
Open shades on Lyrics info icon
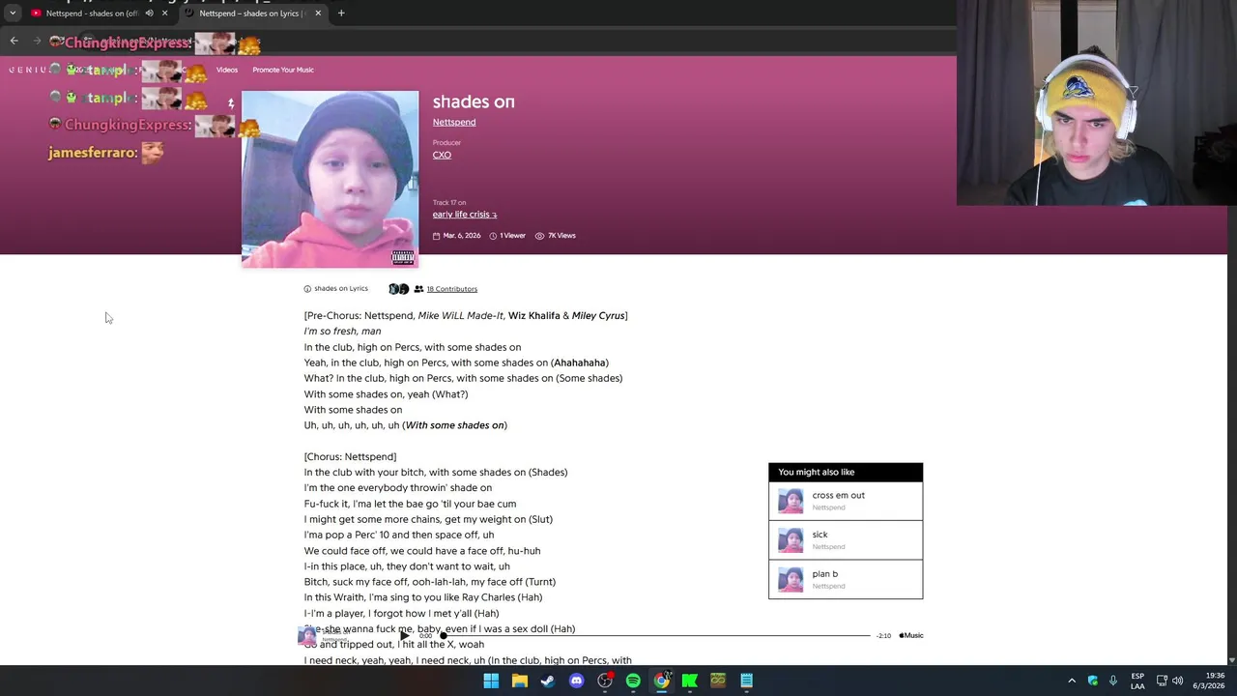pos(307,289)
